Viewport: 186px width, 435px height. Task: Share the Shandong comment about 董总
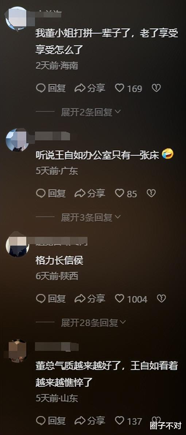[90, 421]
